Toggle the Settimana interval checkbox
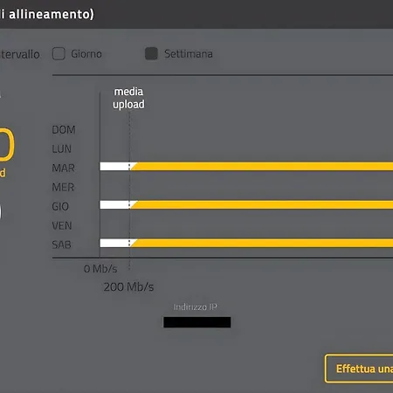Viewport: 393px width, 393px height. (x=151, y=54)
